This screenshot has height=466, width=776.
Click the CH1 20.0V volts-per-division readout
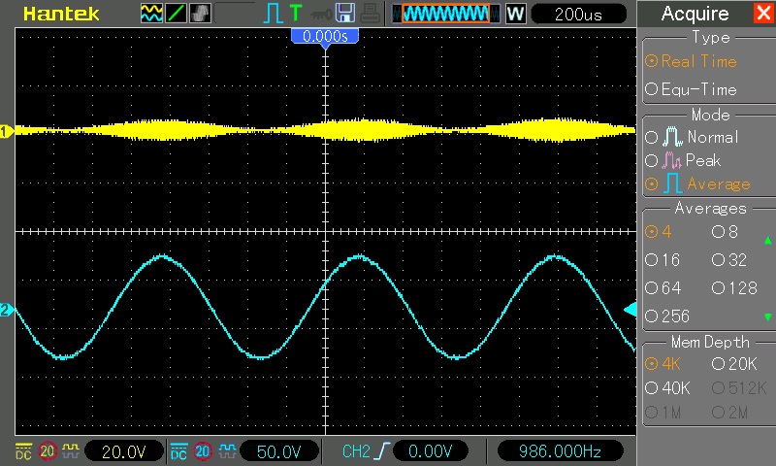click(121, 451)
